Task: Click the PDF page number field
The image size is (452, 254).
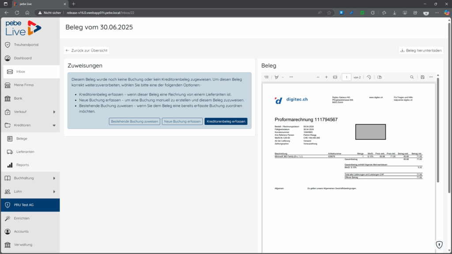Action: click(x=347, y=77)
